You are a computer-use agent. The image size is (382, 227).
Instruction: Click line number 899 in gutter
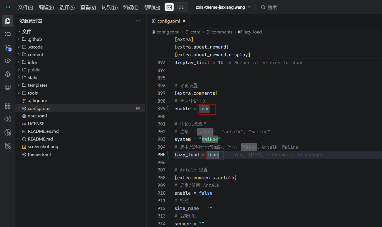point(162,108)
